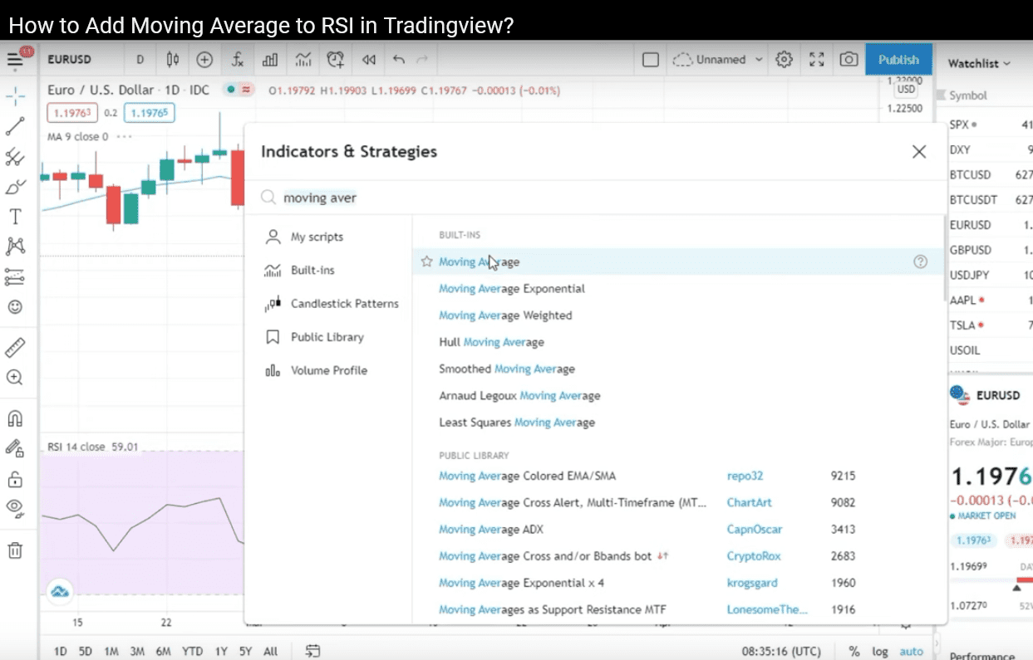Image resolution: width=1033 pixels, height=660 pixels.
Task: Open the pattern drawing tools
Action: click(15, 246)
